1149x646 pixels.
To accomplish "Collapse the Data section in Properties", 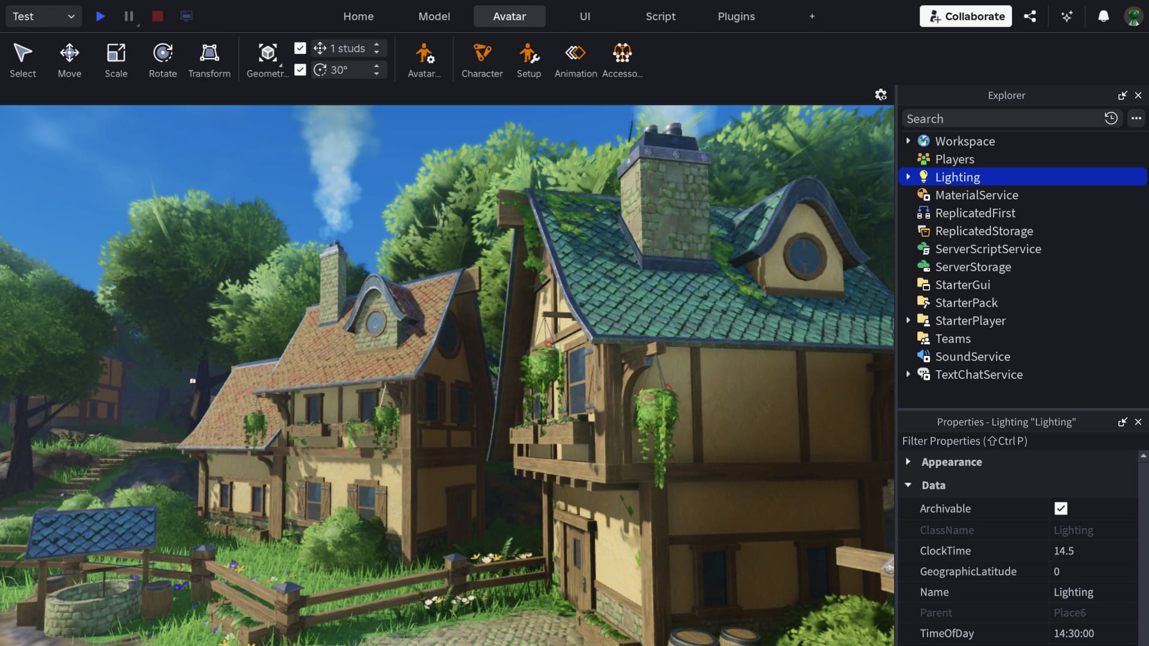I will [908, 485].
